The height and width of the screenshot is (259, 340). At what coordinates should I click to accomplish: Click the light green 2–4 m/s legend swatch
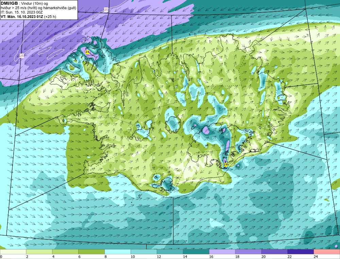(39, 252)
